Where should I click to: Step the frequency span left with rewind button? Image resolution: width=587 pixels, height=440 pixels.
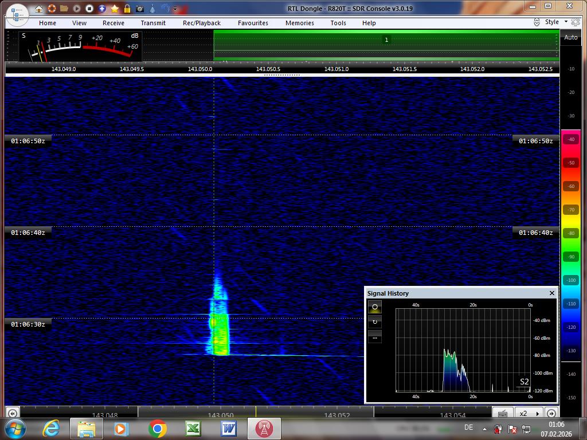[x=12, y=412]
